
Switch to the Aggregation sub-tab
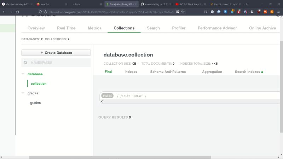coord(212,72)
